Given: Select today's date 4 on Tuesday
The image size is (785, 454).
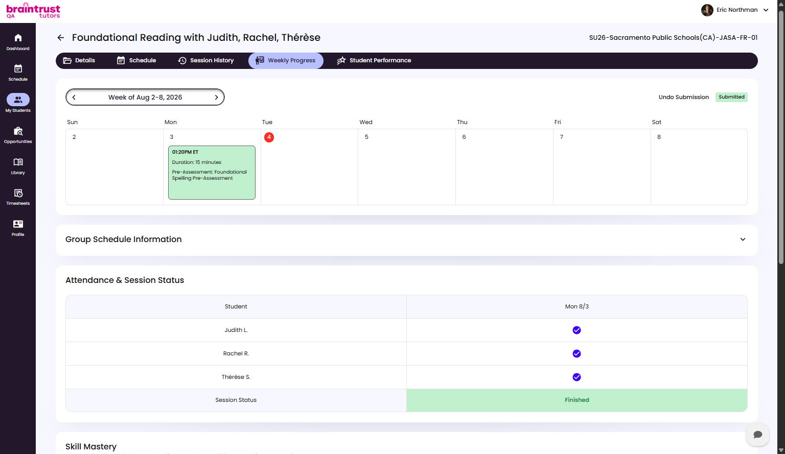Looking at the screenshot, I should [x=269, y=137].
